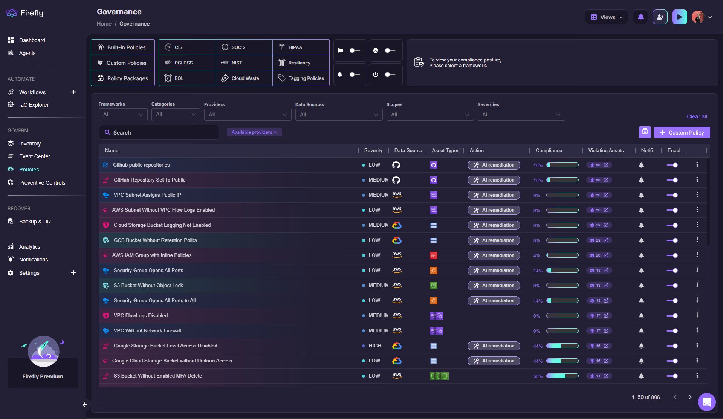Open the Data Sources dropdown
Screen dimensions: 723x419
tap(339, 115)
